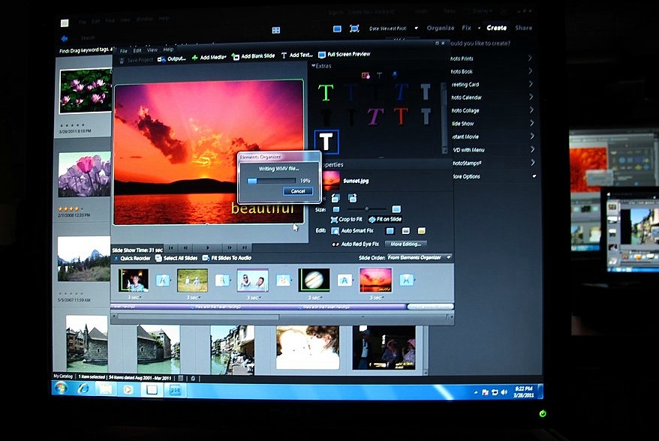Launch Full Screen Preview

[322, 55]
